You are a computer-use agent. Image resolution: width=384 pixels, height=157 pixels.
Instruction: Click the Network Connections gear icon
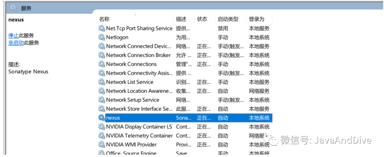point(102,64)
